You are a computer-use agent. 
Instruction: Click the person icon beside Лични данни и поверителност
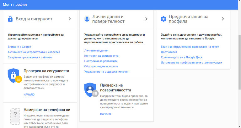(87, 19)
